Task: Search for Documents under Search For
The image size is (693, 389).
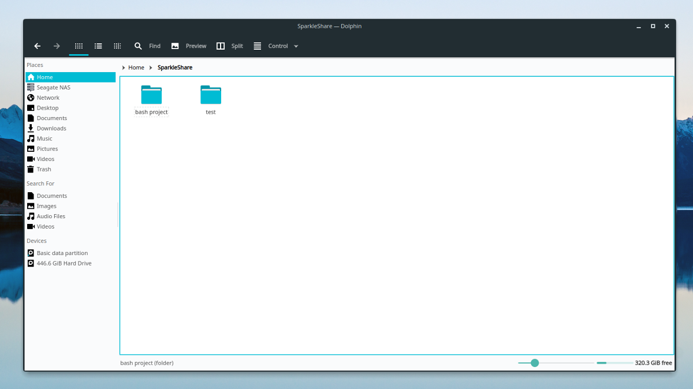Action: [70, 196]
